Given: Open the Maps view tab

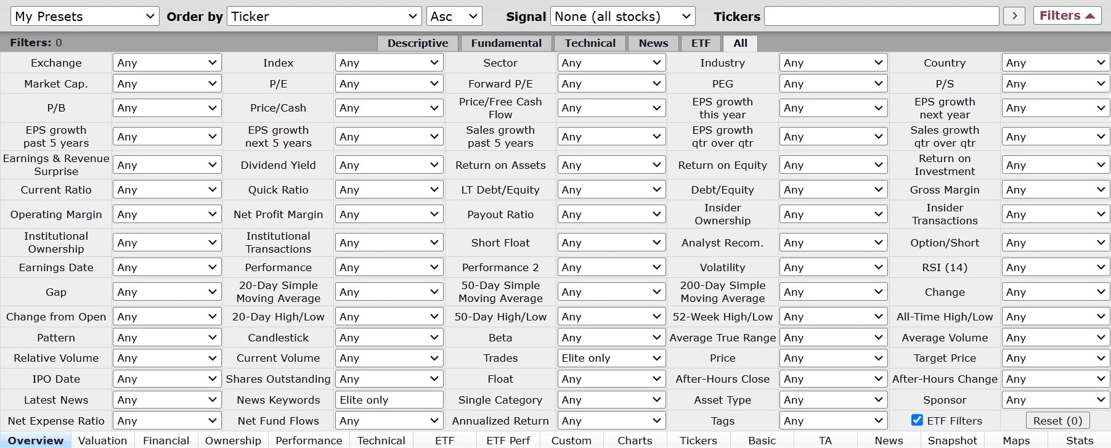Looking at the screenshot, I should pos(1016,441).
